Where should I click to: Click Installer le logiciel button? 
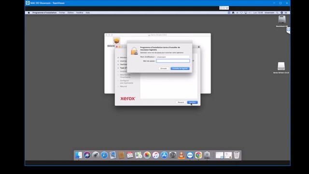180,69
